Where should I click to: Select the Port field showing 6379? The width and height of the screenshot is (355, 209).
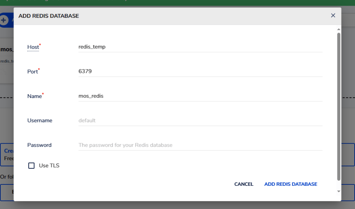(200, 71)
